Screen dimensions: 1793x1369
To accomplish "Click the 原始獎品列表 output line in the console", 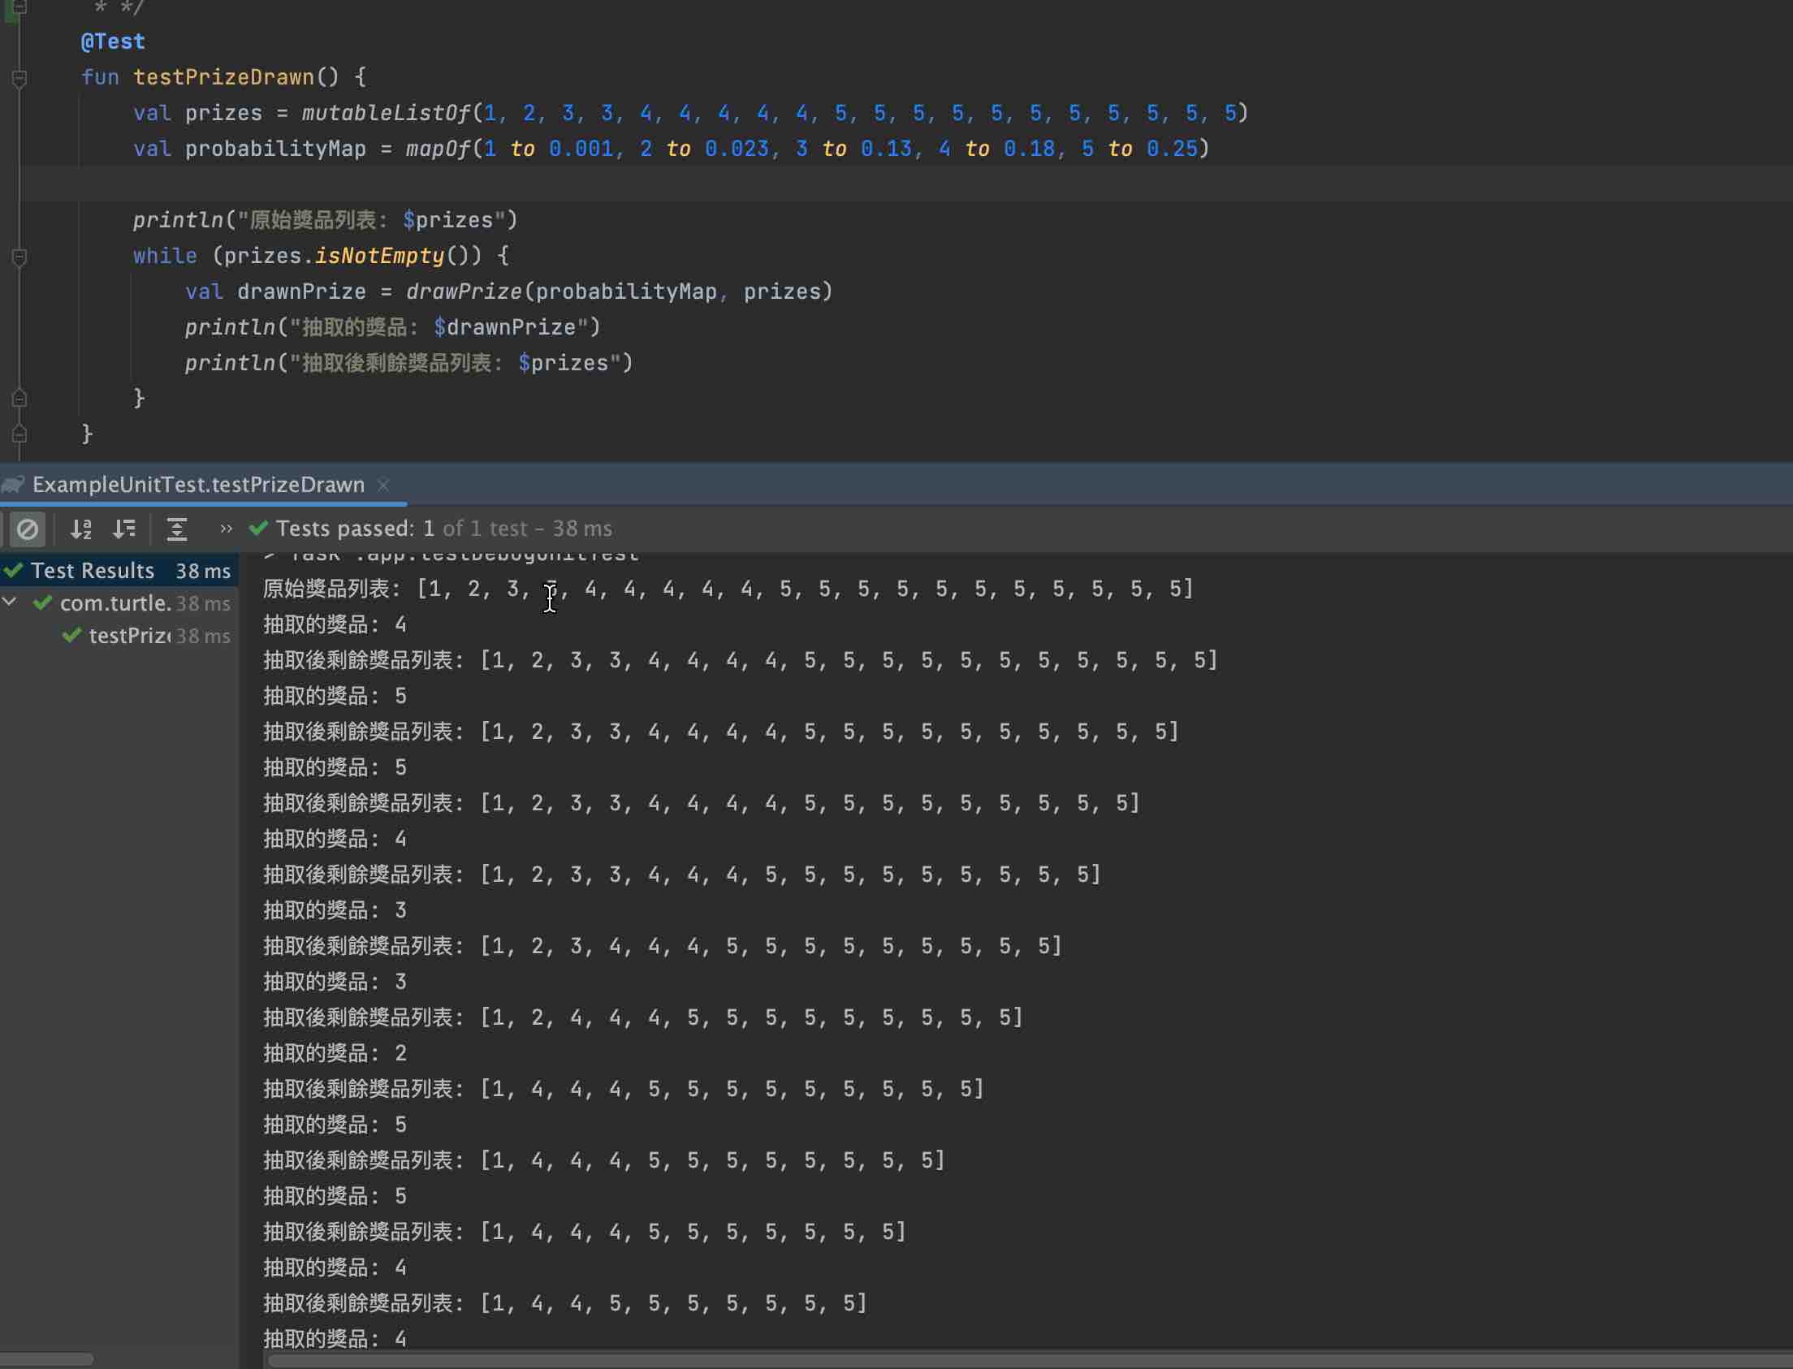I will coord(728,589).
